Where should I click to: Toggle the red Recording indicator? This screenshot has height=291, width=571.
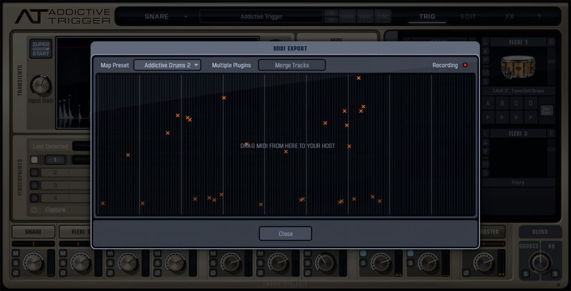[465, 65]
